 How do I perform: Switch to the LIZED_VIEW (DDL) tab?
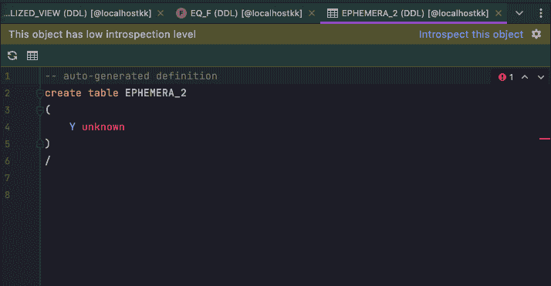tap(78, 13)
